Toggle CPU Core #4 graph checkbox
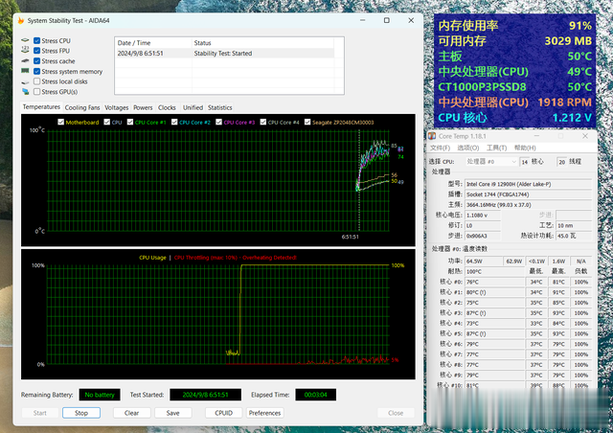613x433 pixels. tap(263, 122)
